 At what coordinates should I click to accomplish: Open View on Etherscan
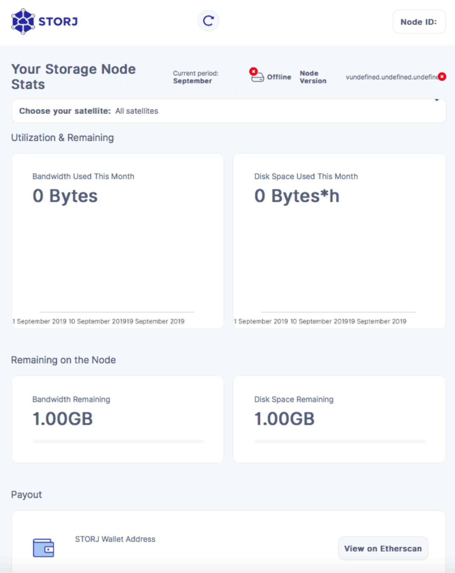(383, 549)
